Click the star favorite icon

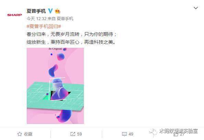pos(20,134)
